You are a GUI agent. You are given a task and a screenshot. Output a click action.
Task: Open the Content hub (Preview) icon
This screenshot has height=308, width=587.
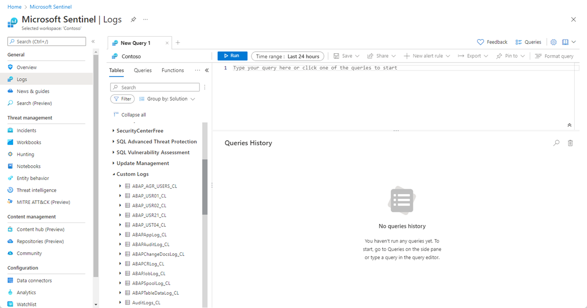point(11,229)
